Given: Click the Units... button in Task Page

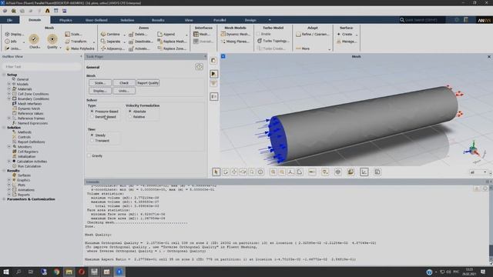Looking at the screenshot, I should (x=124, y=91).
